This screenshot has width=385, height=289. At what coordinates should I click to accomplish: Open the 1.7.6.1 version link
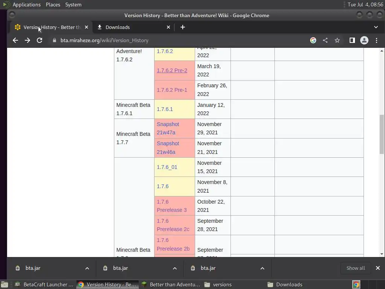click(165, 109)
